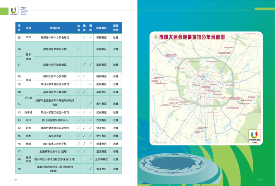Click the 建设性质 column header
The width and height of the screenshot is (275, 186).
(x=116, y=28)
